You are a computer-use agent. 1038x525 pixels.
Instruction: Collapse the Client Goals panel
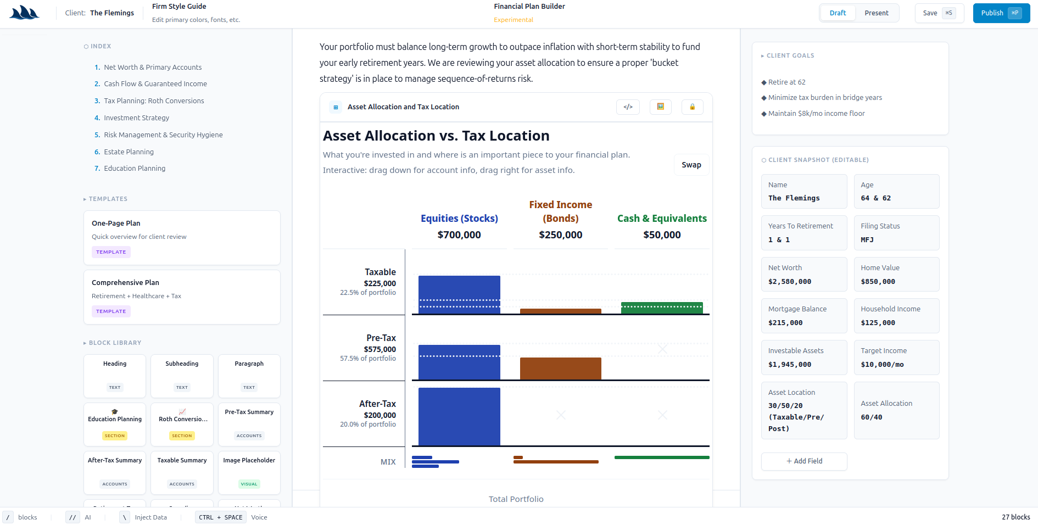coord(788,55)
